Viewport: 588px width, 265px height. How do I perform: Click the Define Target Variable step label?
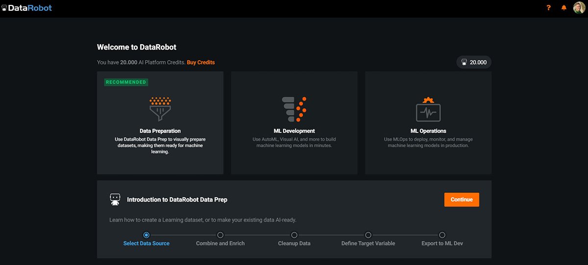(368, 243)
